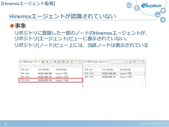Select NODE-009-050 in the agent view
Viewport: 169px width, 127px height.
109,73
